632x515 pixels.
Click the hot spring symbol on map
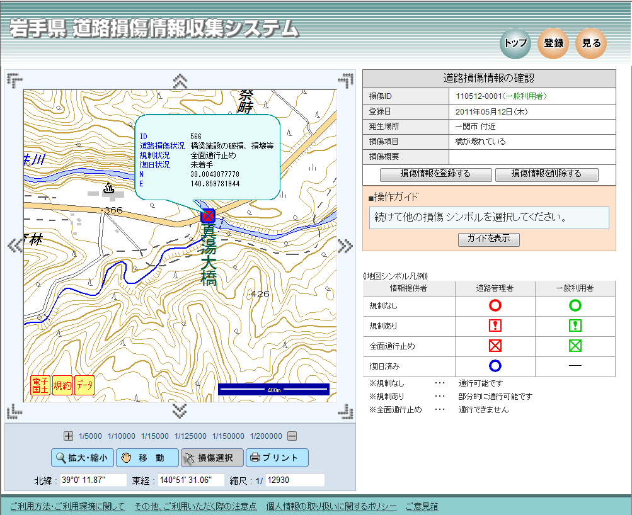[109, 188]
